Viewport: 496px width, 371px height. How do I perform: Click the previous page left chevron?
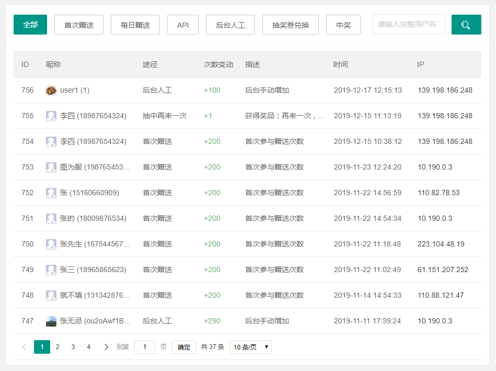[x=25, y=347]
